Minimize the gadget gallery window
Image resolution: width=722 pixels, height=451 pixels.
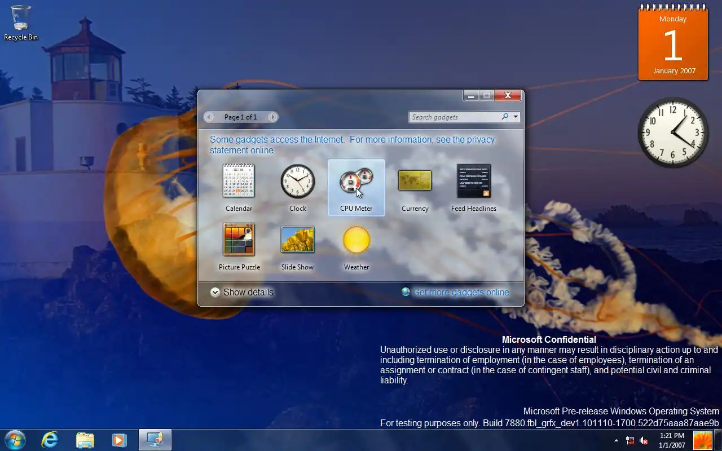click(471, 96)
